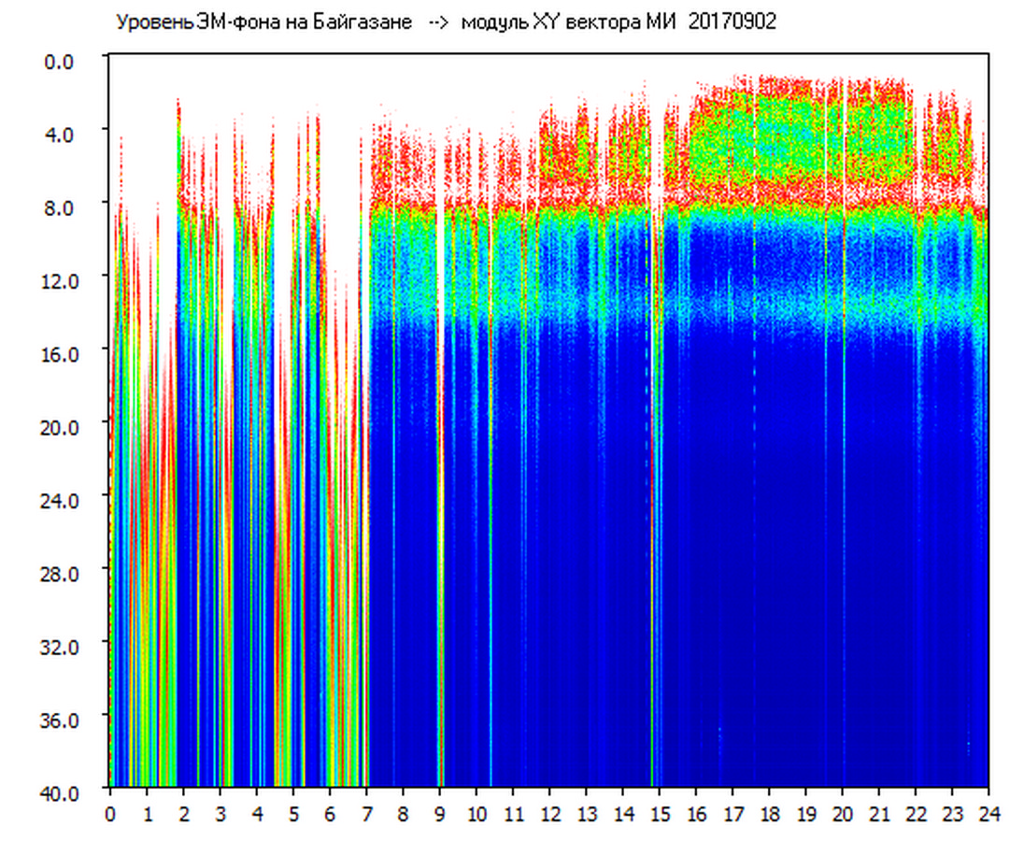Viewport: 1024px width, 841px height.
Task: Select hour 15 on the horizontal axis
Action: pyautogui.click(x=660, y=814)
